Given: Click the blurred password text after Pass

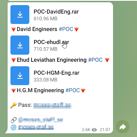Looking at the screenshot, I should click(x=52, y=105).
